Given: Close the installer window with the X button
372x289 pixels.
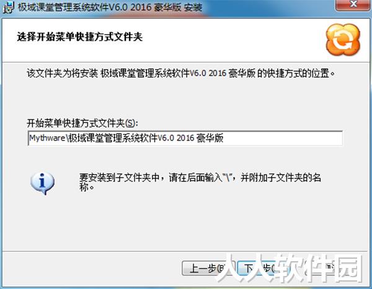Looking at the screenshot, I should pos(353,4).
